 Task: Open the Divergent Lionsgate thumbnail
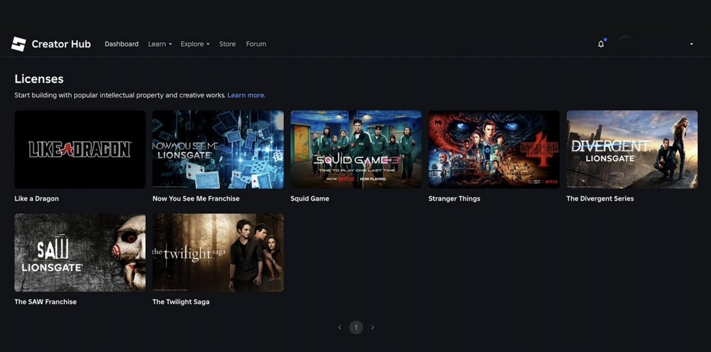(632, 149)
